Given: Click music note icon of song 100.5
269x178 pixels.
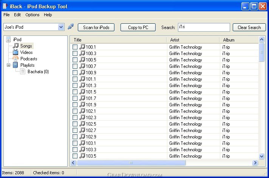Looking at the screenshot, I should pos(82,60).
